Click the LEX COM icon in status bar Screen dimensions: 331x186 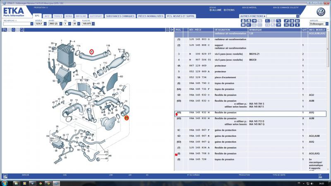click(x=5, y=176)
